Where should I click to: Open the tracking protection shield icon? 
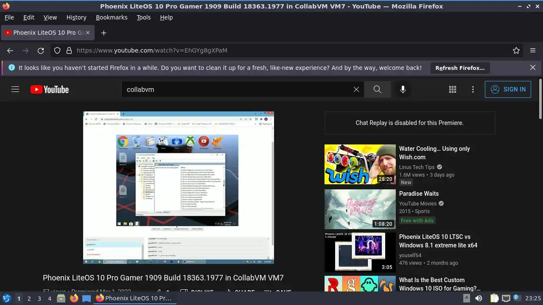click(x=57, y=50)
